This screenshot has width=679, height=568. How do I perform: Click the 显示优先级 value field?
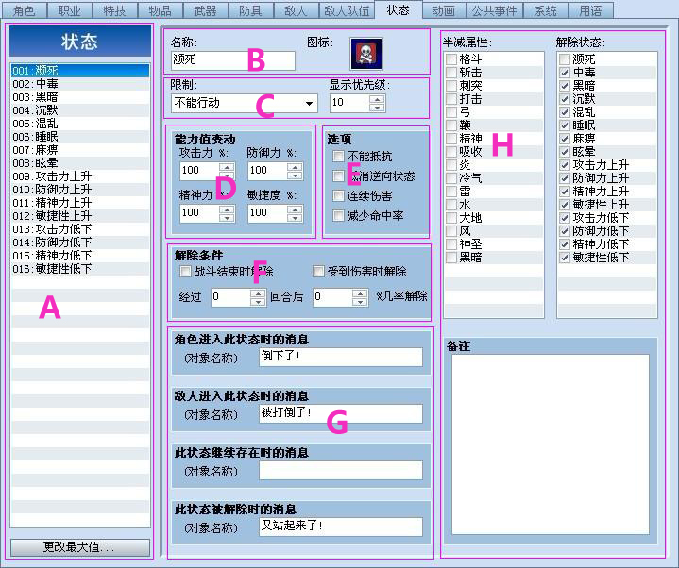[350, 104]
